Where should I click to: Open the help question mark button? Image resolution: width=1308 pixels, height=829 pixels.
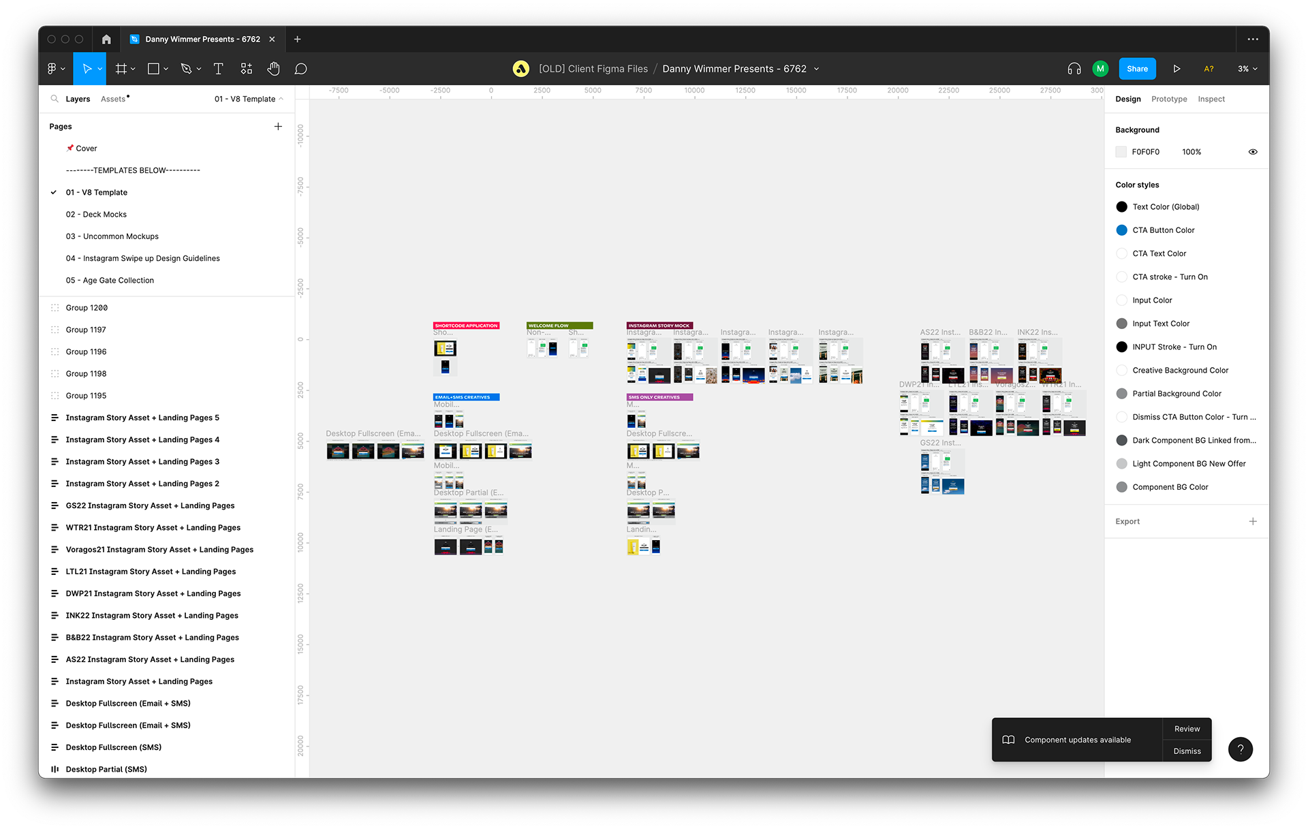pyautogui.click(x=1240, y=749)
